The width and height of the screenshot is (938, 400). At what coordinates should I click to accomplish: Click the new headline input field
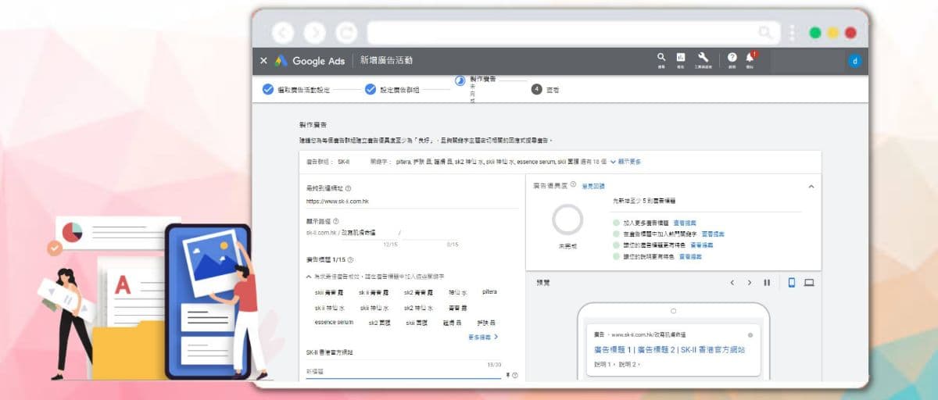click(x=403, y=373)
